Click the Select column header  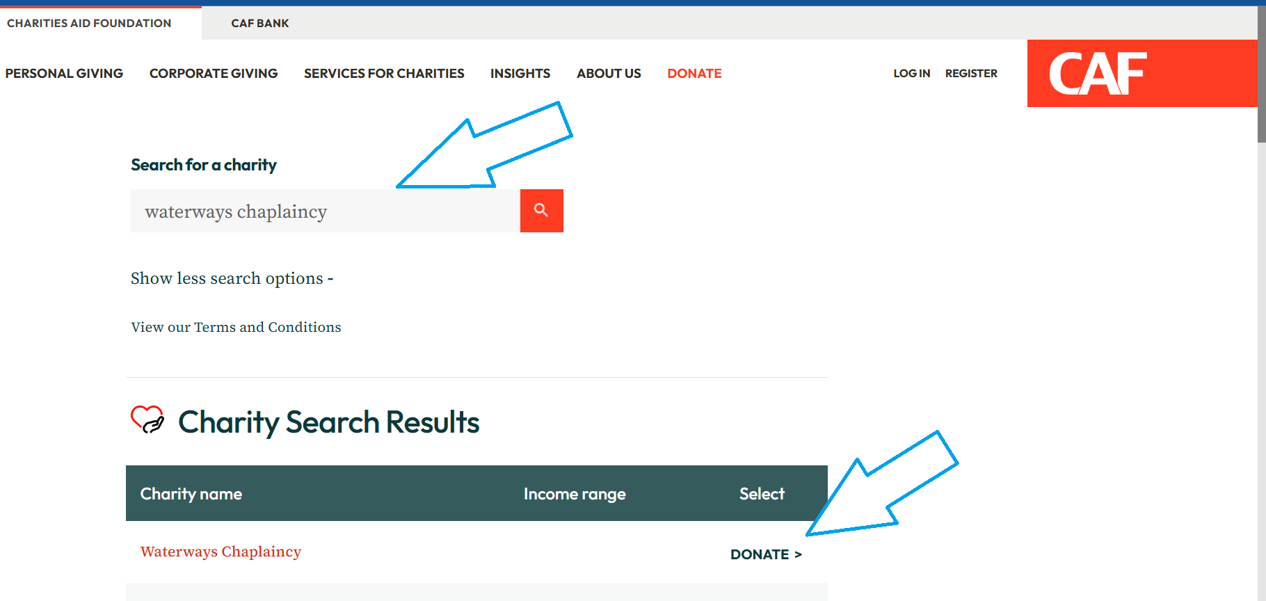[x=762, y=494]
